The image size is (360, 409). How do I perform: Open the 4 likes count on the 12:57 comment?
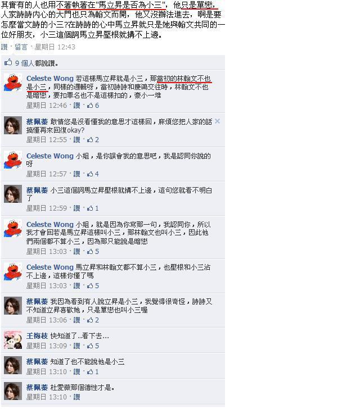[x=93, y=174]
